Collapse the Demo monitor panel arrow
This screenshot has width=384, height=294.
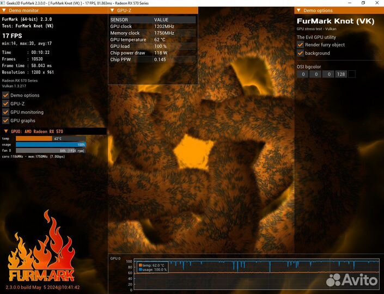(4, 10)
